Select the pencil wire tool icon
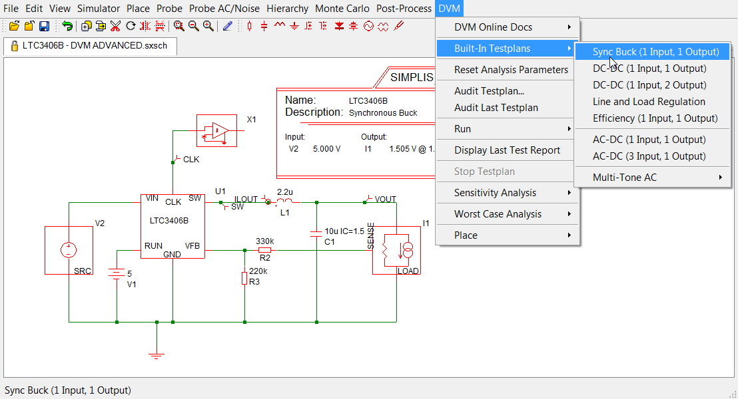This screenshot has height=399, width=738. pyautogui.click(x=228, y=26)
